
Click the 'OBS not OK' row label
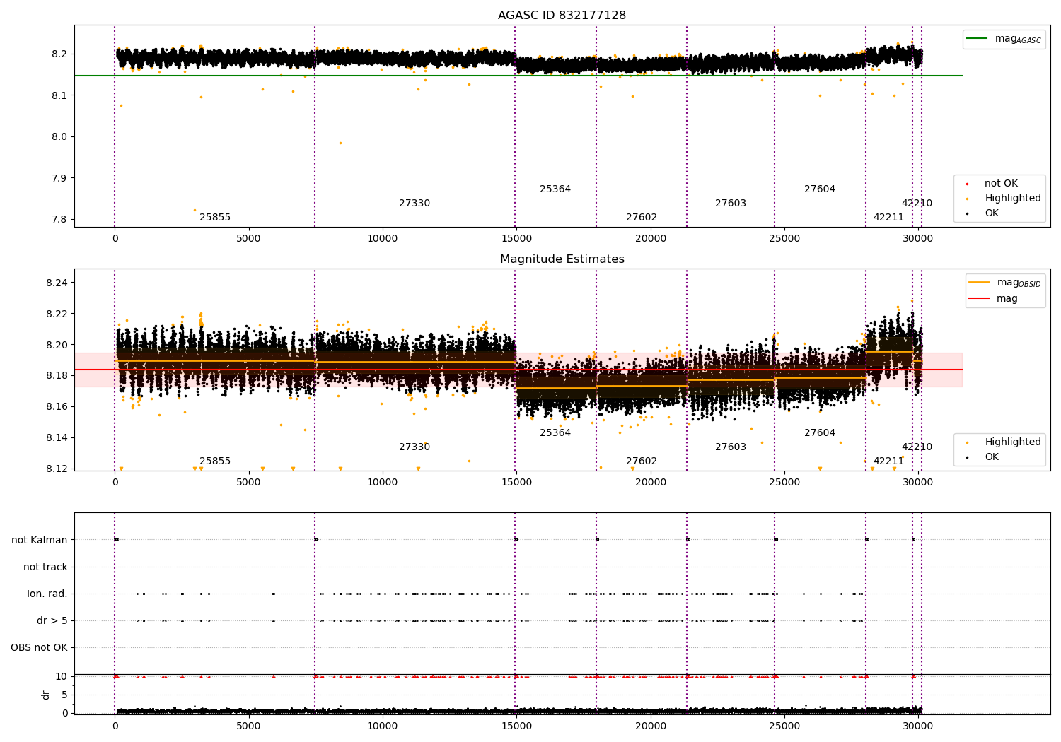39,647
